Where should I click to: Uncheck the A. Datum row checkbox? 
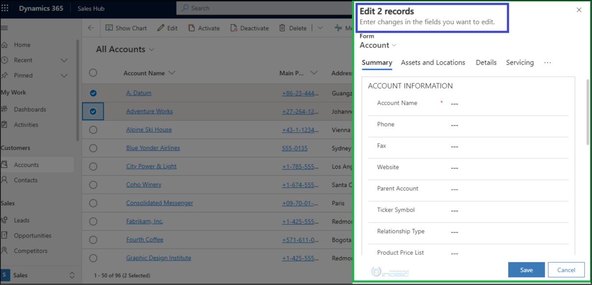tap(93, 93)
